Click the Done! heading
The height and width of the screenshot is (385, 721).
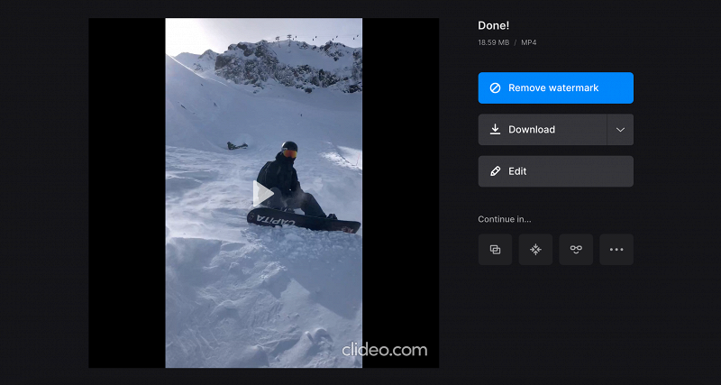click(x=493, y=26)
